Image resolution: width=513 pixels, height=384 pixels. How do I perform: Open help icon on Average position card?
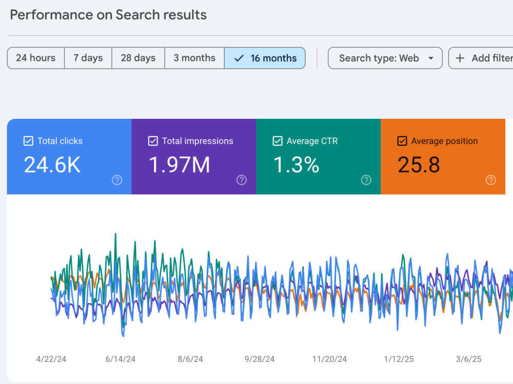pos(491,180)
